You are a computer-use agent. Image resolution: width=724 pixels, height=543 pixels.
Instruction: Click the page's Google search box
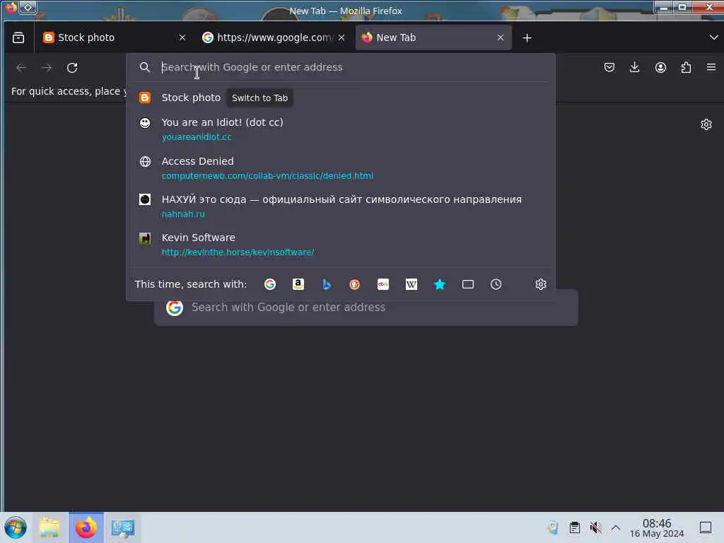(366, 308)
